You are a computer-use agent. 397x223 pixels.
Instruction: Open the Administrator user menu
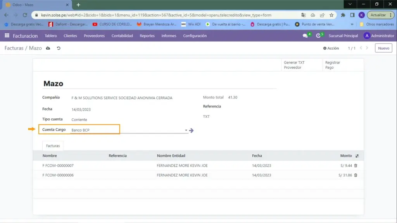379,36
